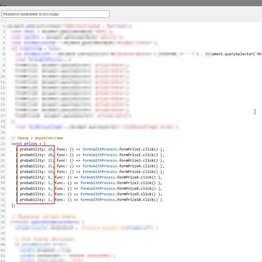
Task: Click 'formPrize5.click()' in the code
Action: pos(138,172)
